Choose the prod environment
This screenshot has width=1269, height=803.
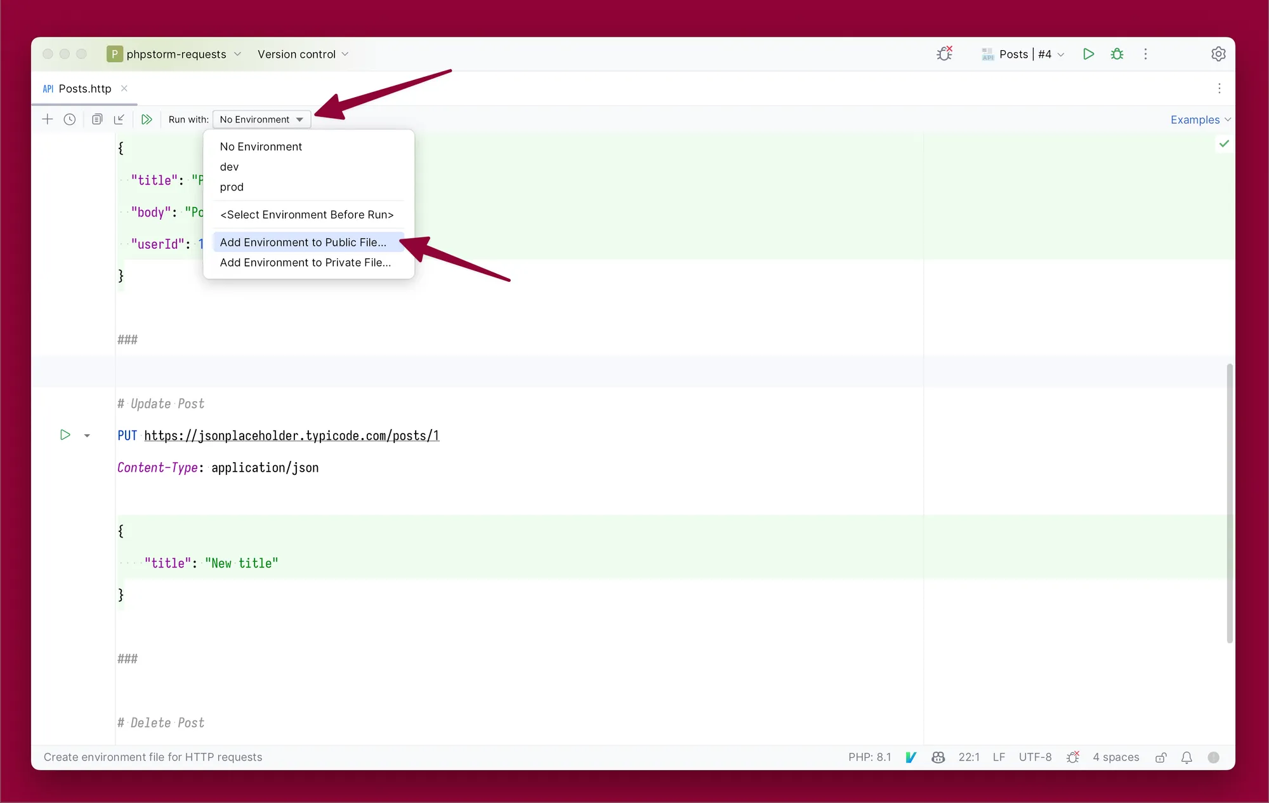tap(309, 187)
